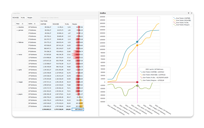The width and height of the screenshot is (204, 128).
Task: Collapse the aprile month group
Action: (17, 70)
